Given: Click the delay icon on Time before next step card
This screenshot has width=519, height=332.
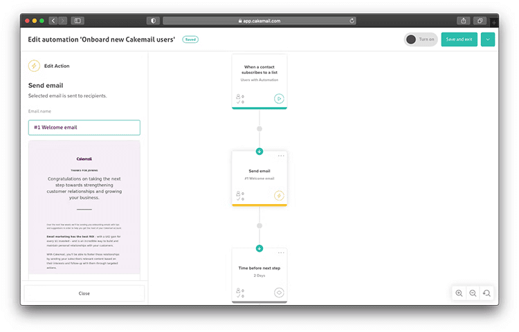Looking at the screenshot, I should (x=279, y=293).
